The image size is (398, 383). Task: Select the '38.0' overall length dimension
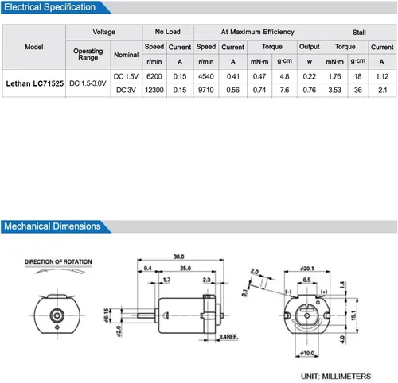178,257
